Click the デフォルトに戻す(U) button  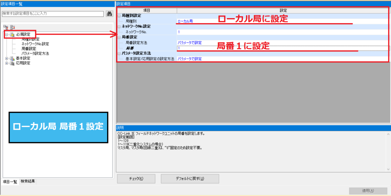coord(190,178)
